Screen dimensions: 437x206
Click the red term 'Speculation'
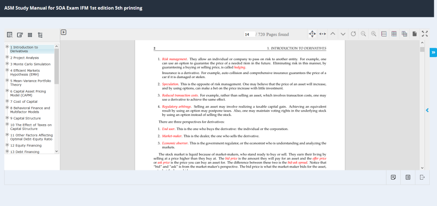click(170, 84)
